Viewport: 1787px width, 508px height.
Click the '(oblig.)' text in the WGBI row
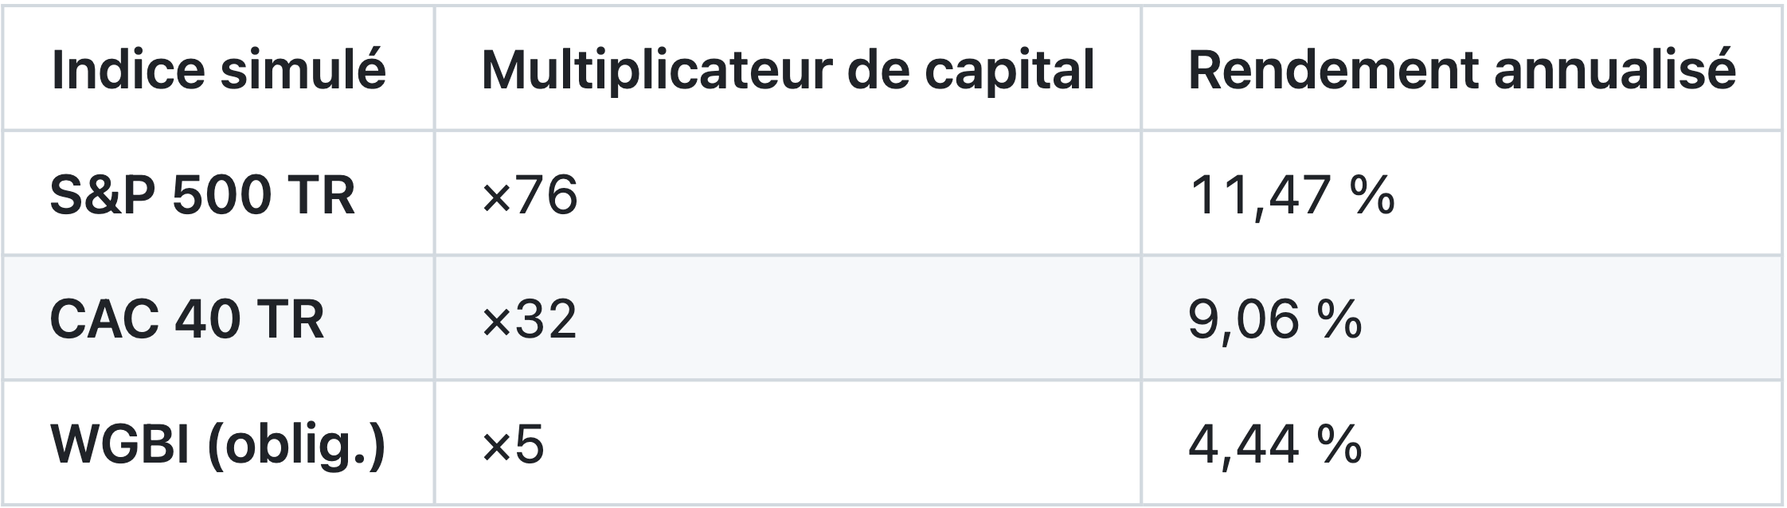click(x=296, y=445)
